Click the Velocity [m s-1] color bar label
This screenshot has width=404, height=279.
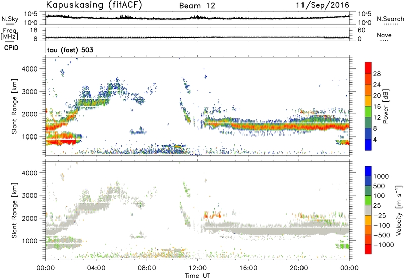point(399,210)
